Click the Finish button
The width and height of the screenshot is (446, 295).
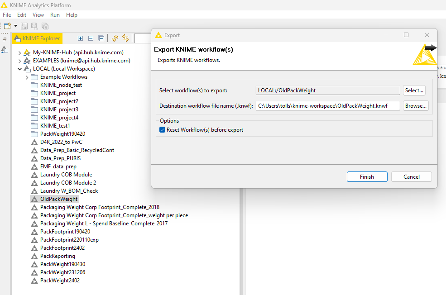(x=367, y=177)
